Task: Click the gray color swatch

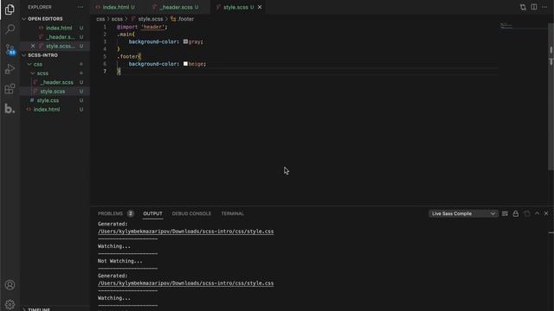Action: tap(185, 41)
